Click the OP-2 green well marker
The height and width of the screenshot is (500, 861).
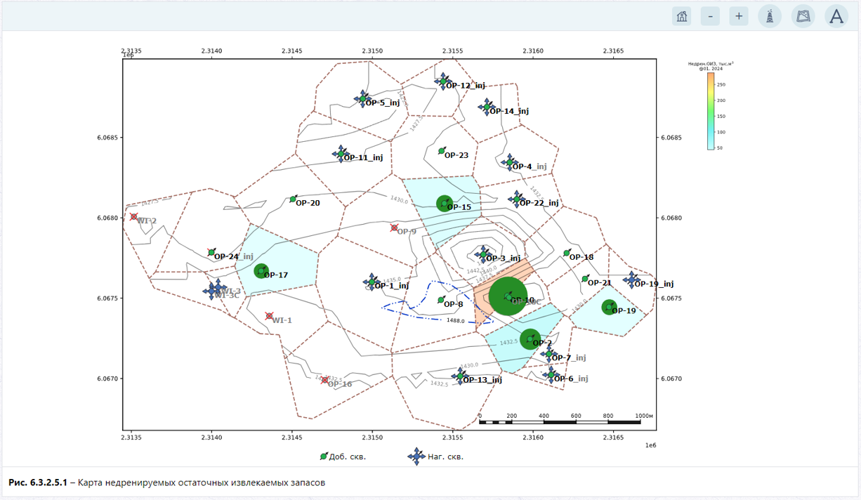tap(530, 339)
